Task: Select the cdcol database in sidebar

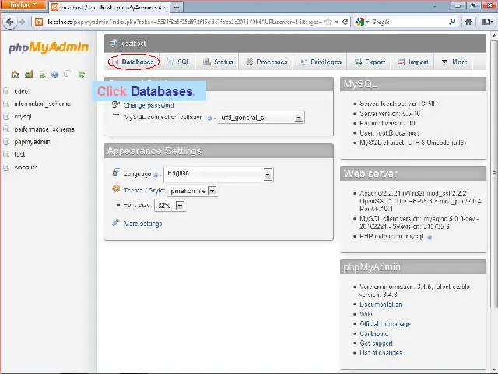Action: tap(21, 91)
